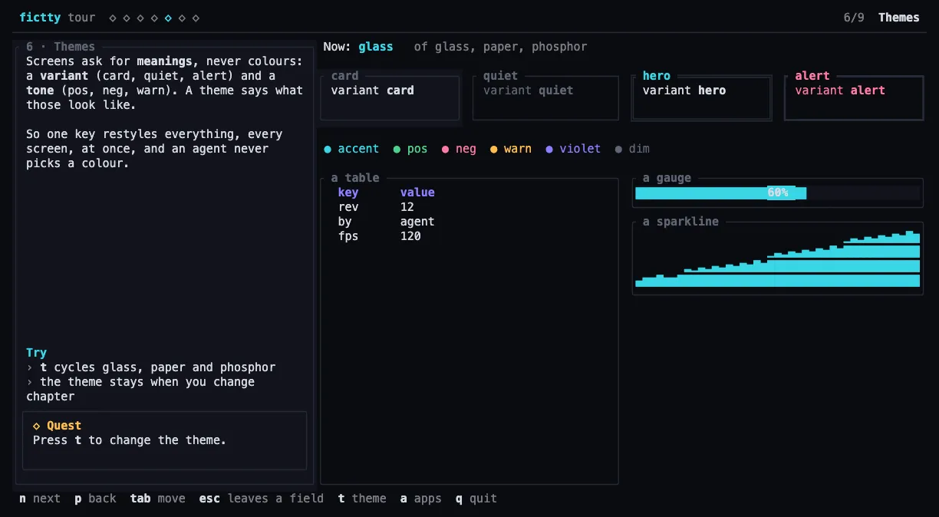The height and width of the screenshot is (517, 939).
Task: Click the 6/9 chapter counter
Action: click(854, 18)
